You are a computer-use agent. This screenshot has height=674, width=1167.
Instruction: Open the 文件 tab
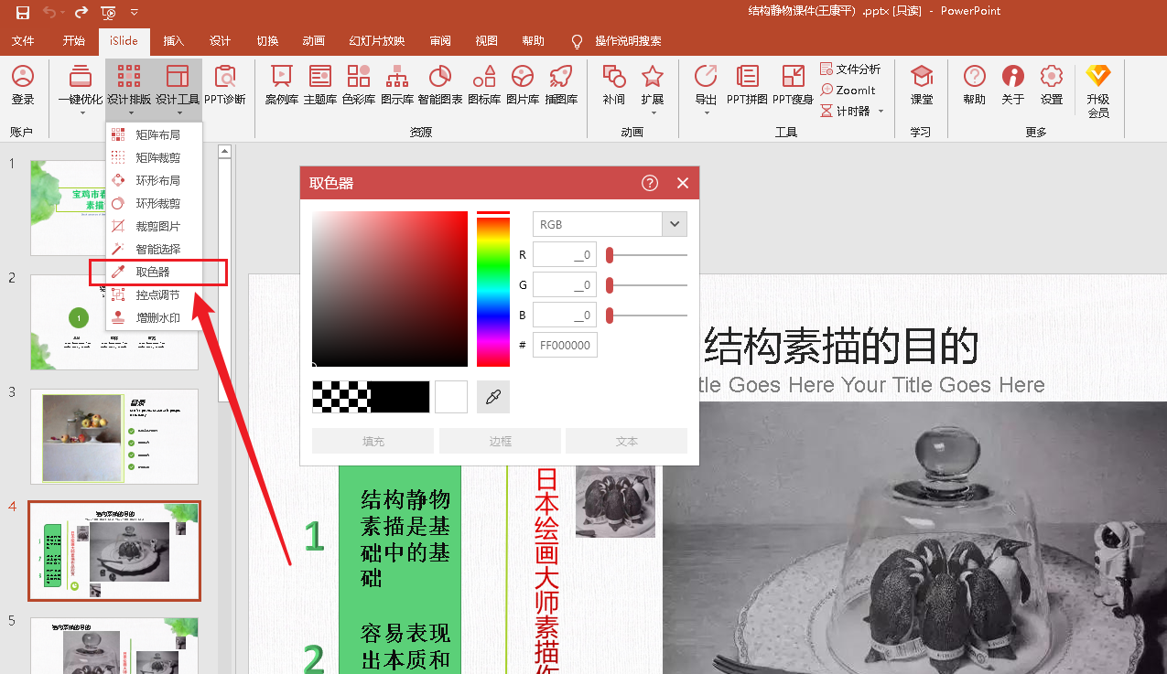(x=23, y=41)
